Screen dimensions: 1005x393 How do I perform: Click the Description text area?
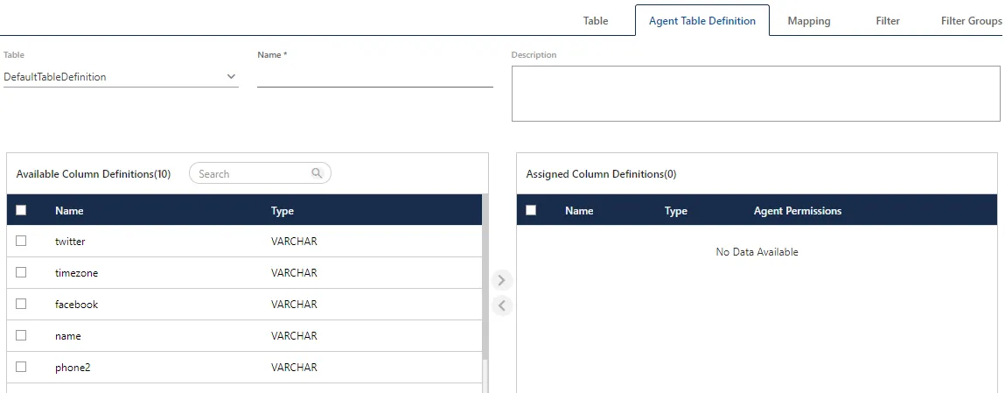(756, 94)
